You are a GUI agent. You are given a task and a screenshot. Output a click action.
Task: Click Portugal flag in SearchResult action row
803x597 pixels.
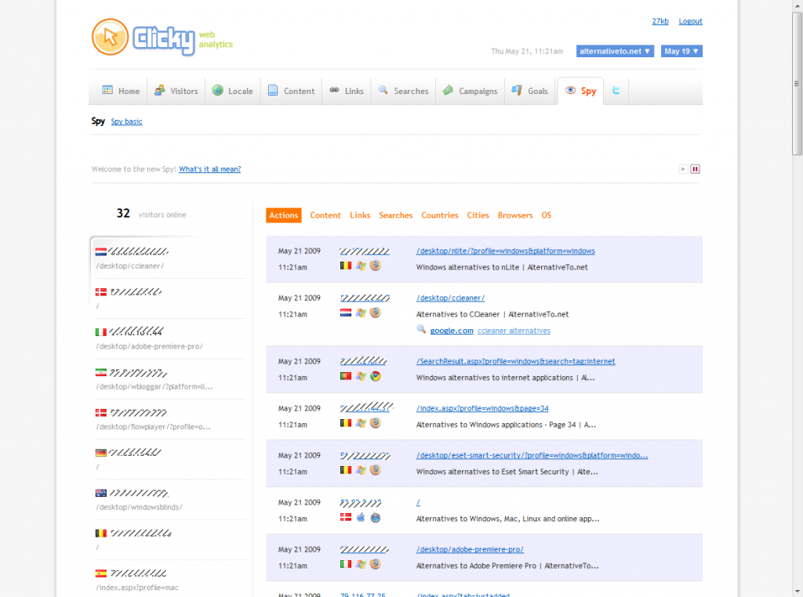point(346,376)
